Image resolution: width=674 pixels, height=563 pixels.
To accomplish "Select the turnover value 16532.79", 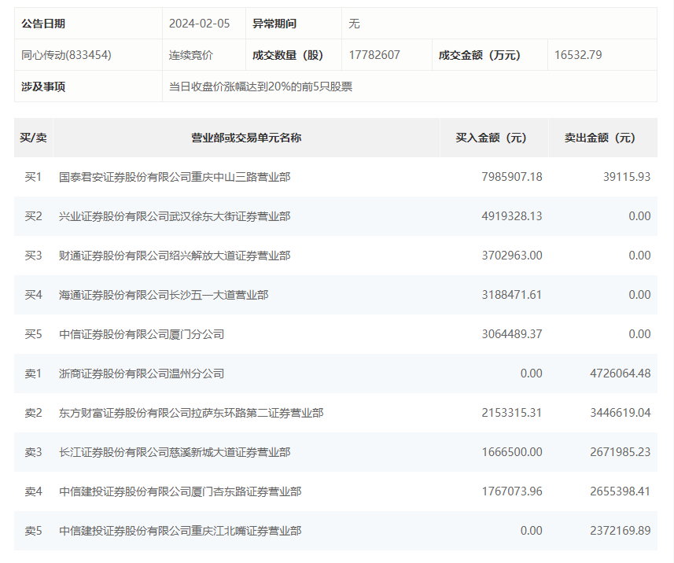I will (x=578, y=55).
